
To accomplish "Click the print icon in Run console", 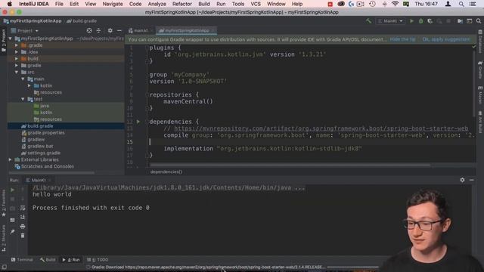I will tap(23, 227).
